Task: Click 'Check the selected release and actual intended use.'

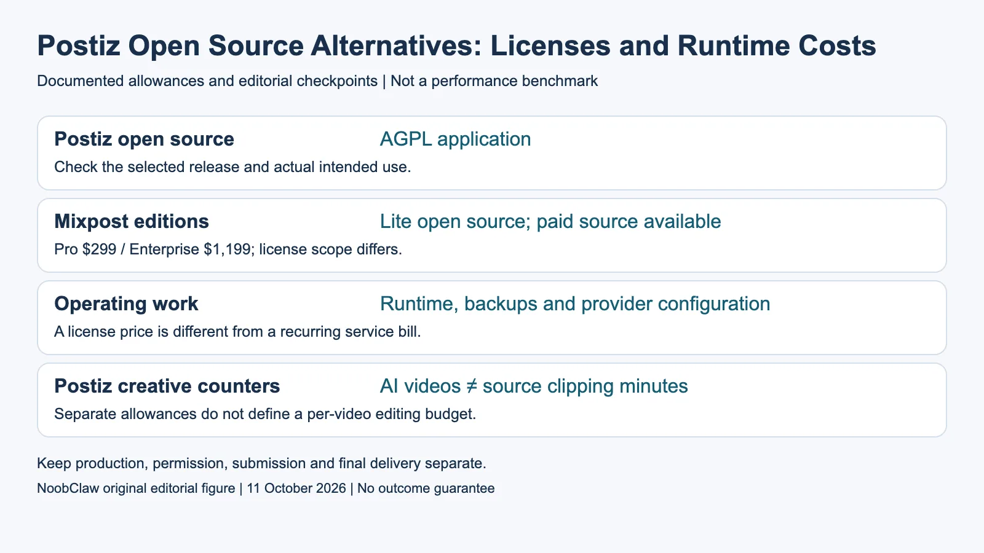Action: (232, 167)
